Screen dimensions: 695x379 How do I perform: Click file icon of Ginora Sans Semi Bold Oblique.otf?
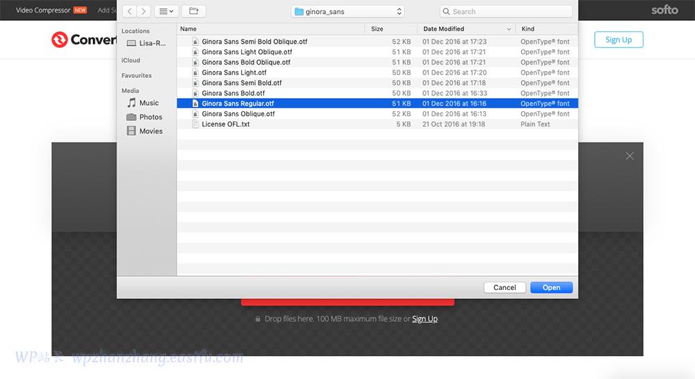[x=195, y=42]
